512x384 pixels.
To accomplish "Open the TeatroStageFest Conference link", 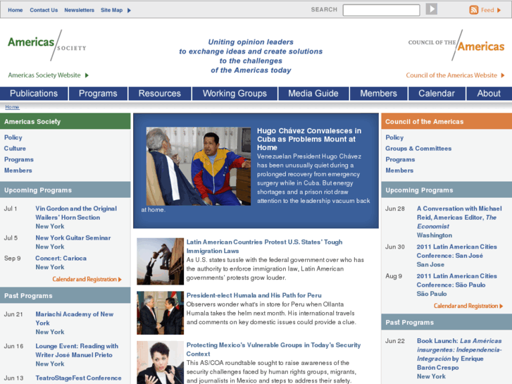I will (x=78, y=378).
